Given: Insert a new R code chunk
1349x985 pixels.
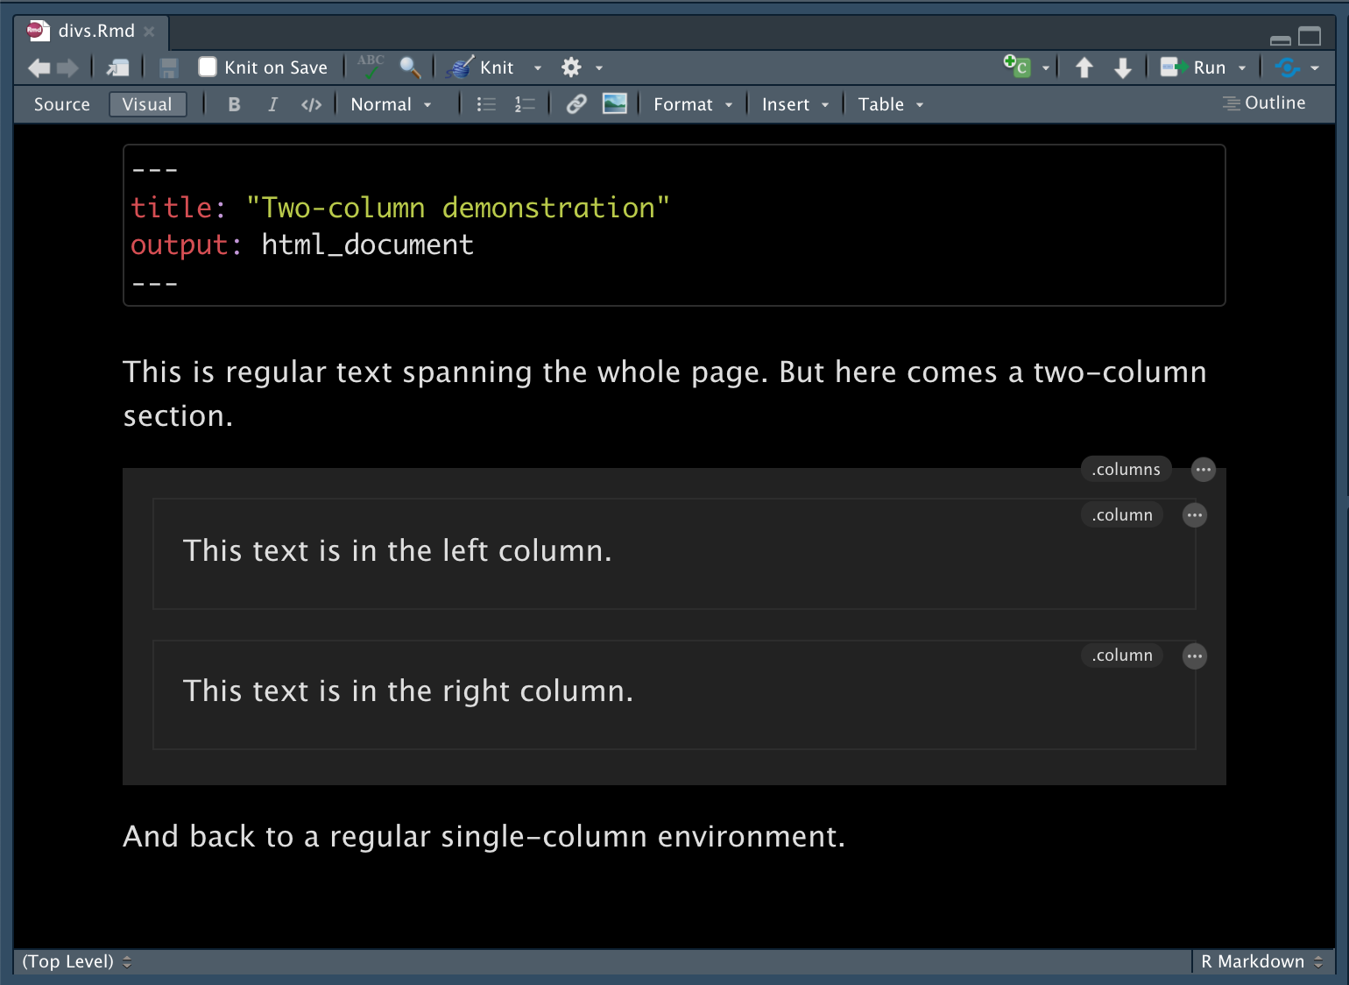Looking at the screenshot, I should (1016, 66).
